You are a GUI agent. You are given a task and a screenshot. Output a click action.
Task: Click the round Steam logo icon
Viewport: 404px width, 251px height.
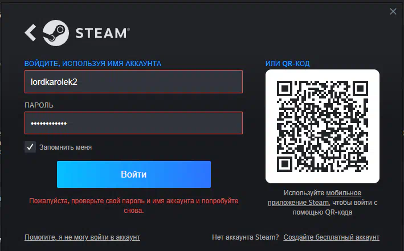(x=56, y=33)
